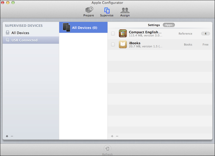
Task: Click the iBooks app icon
Action: click(123, 44)
